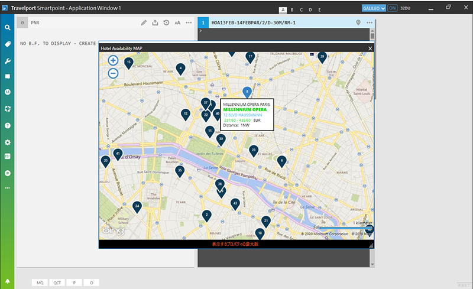The image size is (473, 289).
Task: Open the help question mark icon
Action: (8, 125)
